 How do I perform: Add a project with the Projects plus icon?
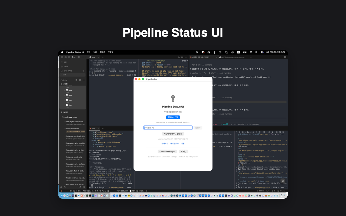click(x=84, y=80)
